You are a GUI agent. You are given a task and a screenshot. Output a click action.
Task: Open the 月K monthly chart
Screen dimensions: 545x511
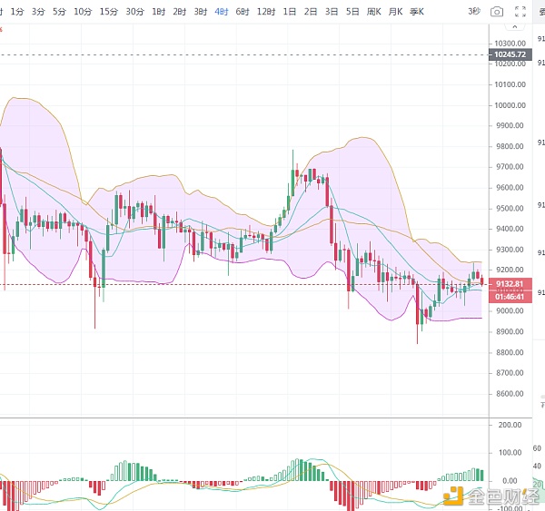(x=395, y=12)
